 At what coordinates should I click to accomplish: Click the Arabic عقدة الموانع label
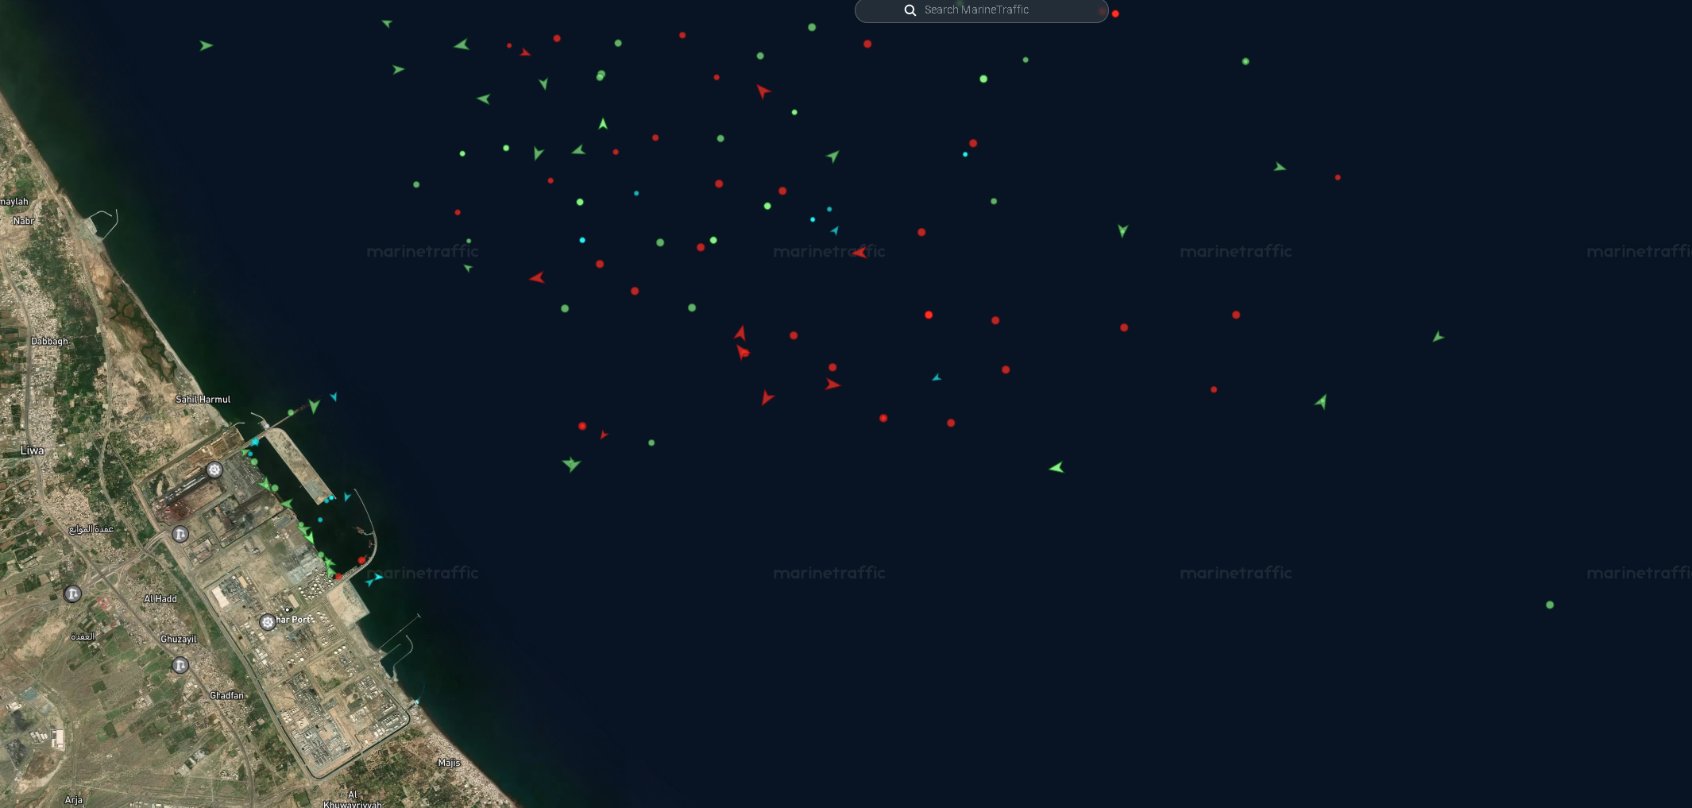coord(91,529)
